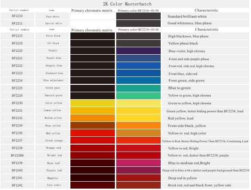Viewport: 251px width, 190px height.
Task: Click the BF2234 Deep yellow brown matrix swatch
Action: click(93, 126)
